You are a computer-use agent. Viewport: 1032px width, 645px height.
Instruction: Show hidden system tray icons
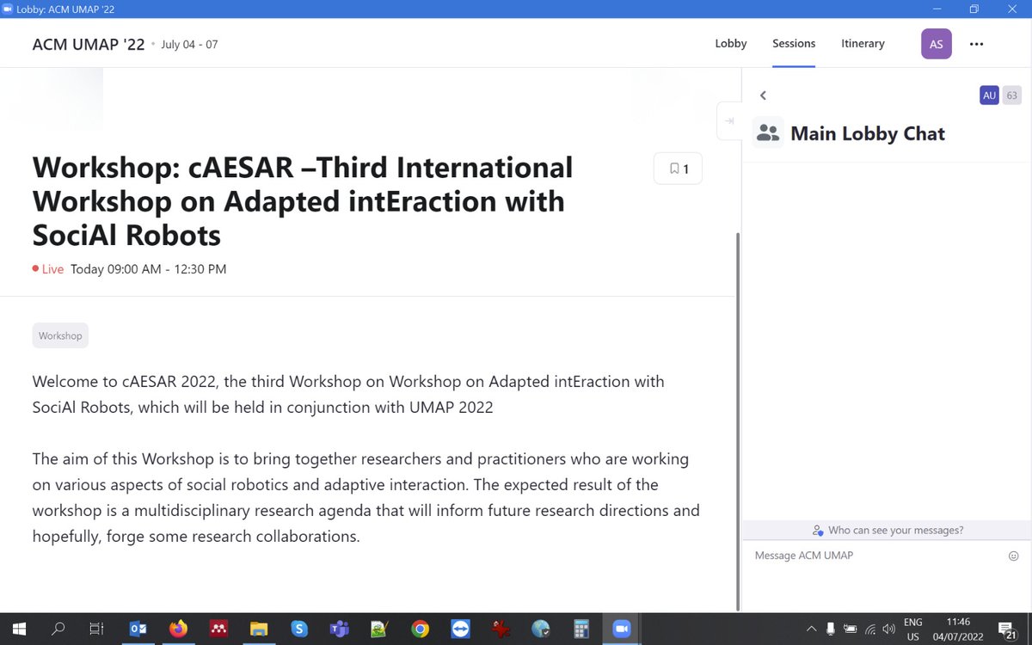coord(811,629)
